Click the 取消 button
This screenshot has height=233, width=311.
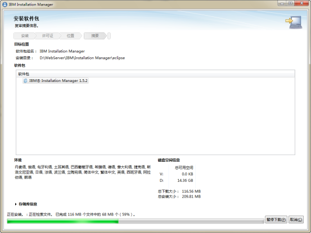[296, 220]
